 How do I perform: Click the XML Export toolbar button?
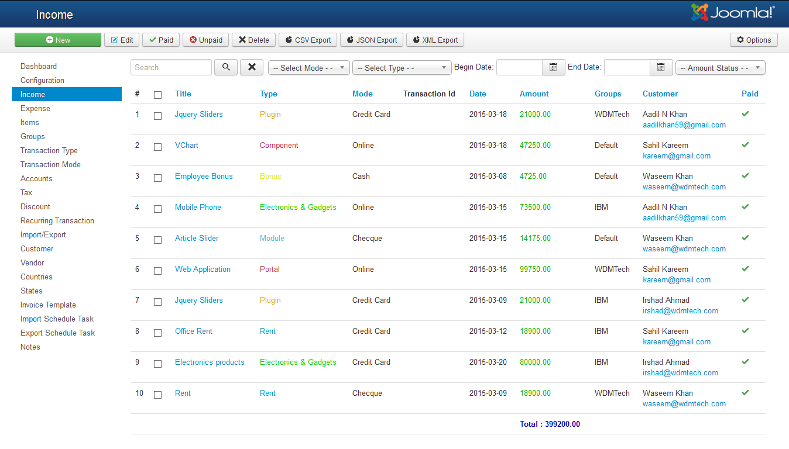coord(435,40)
